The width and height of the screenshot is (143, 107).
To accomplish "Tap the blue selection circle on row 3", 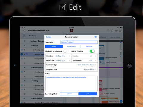I will point(22,54).
